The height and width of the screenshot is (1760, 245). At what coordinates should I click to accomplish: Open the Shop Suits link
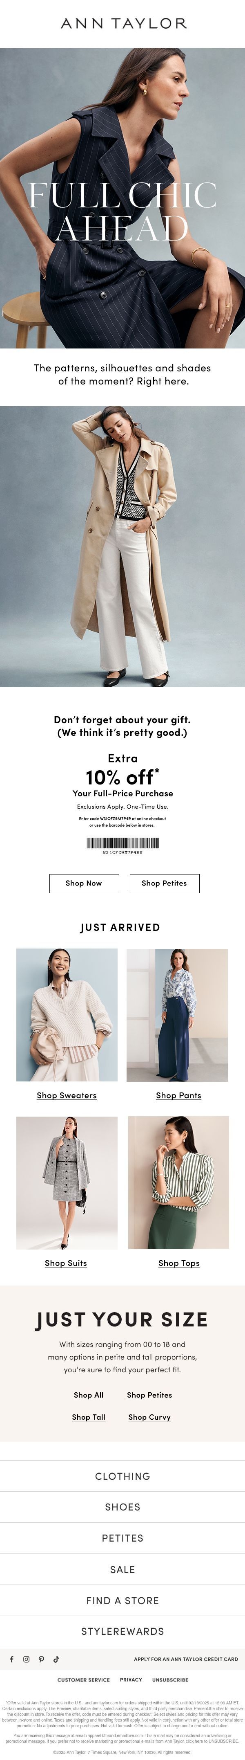coord(65,1263)
